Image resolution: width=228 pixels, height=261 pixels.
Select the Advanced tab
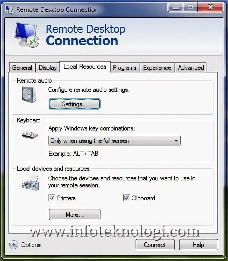coord(191,68)
